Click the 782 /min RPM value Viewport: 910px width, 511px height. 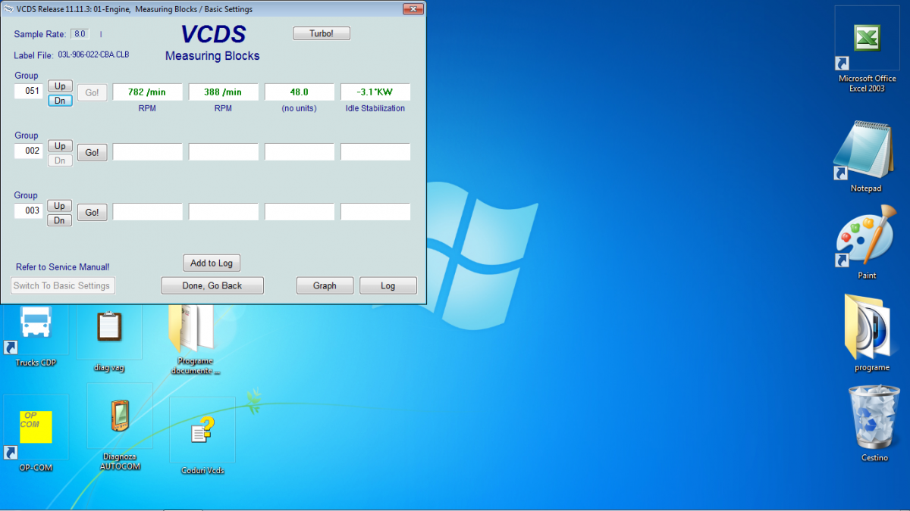pyautogui.click(x=148, y=92)
